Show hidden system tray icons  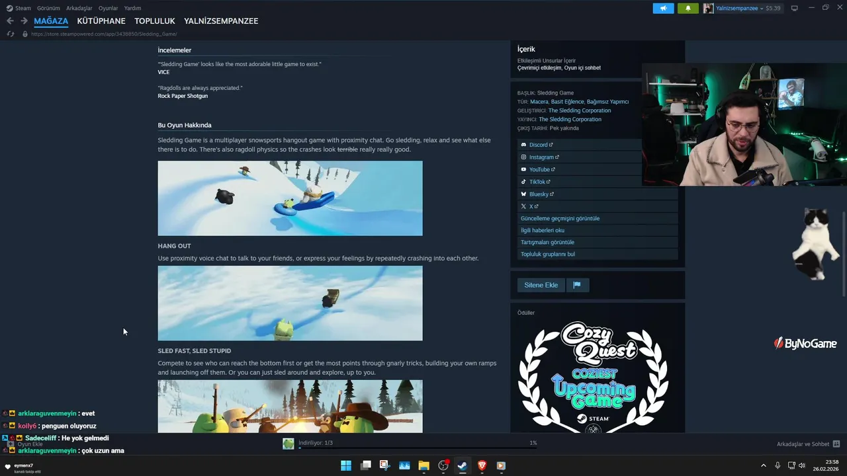pos(763,465)
